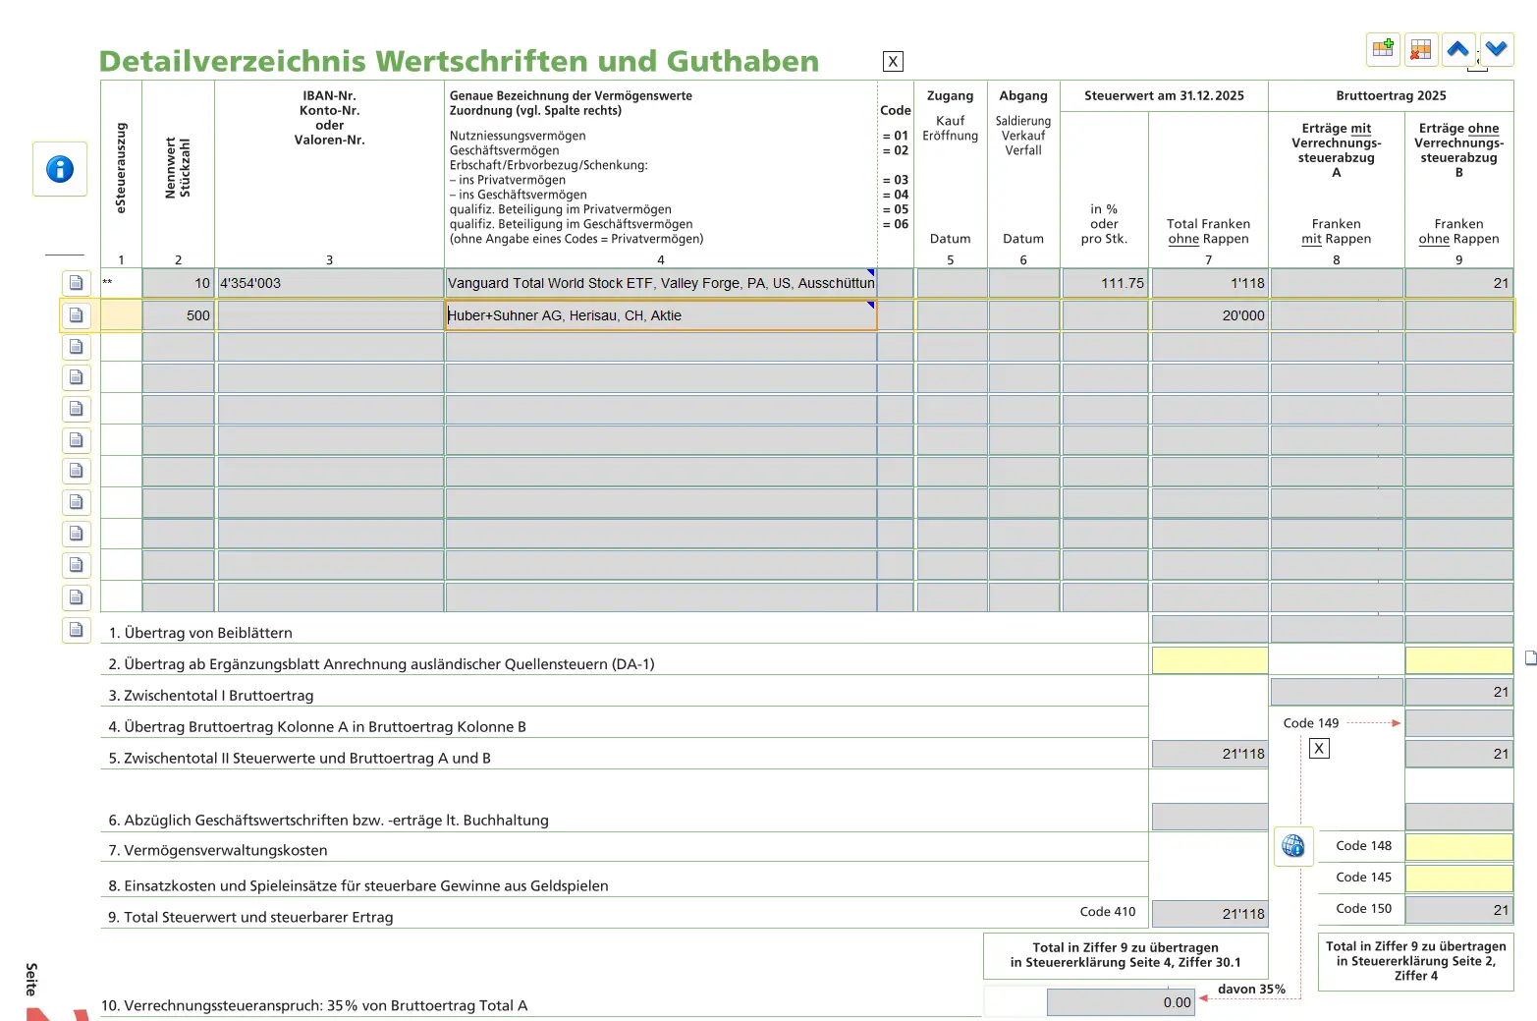
Task: Select the eSteuerauszug cell marked ** on Vanguard row
Action: (120, 283)
